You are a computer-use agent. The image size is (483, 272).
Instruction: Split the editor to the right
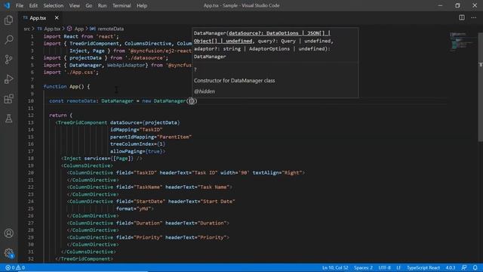(461, 17)
